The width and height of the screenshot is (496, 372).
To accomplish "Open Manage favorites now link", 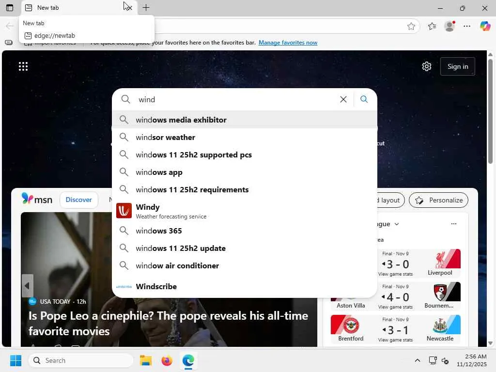I will [288, 43].
